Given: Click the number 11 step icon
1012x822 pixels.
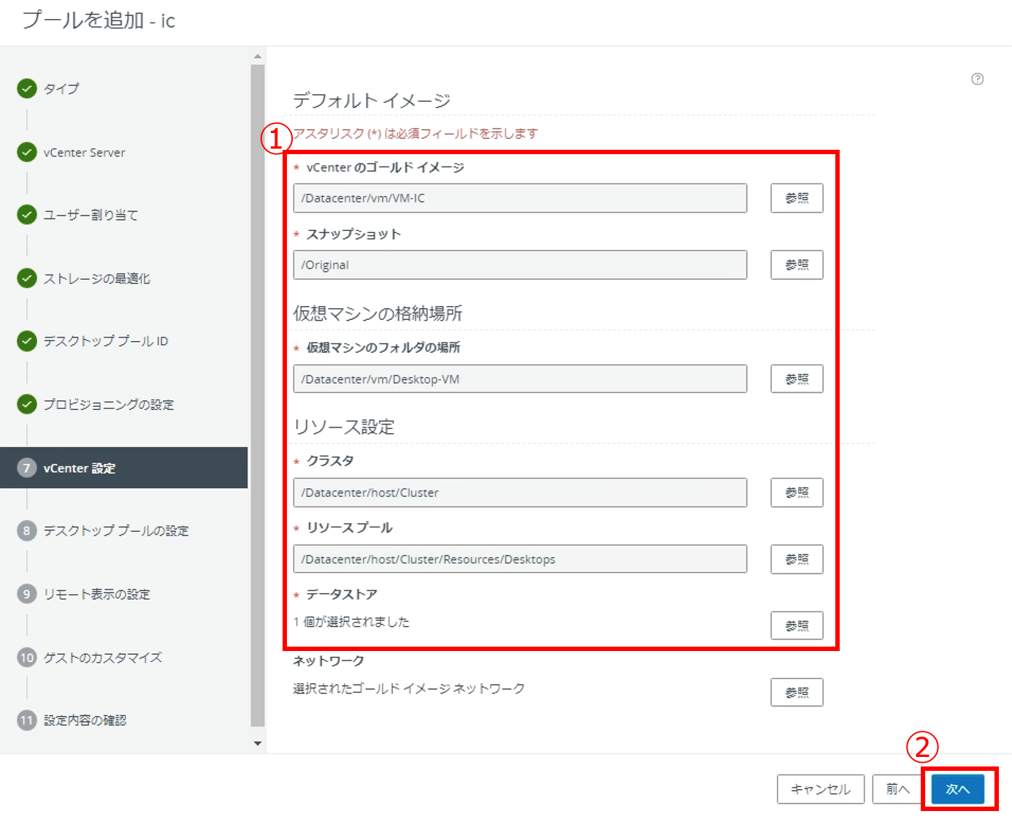Looking at the screenshot, I should pos(27,720).
